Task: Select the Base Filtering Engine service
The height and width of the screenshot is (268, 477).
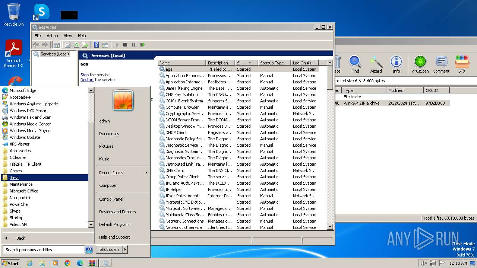Action: [x=238, y=88]
